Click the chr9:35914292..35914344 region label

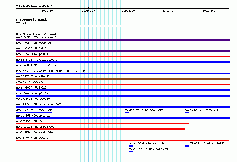[34, 6]
